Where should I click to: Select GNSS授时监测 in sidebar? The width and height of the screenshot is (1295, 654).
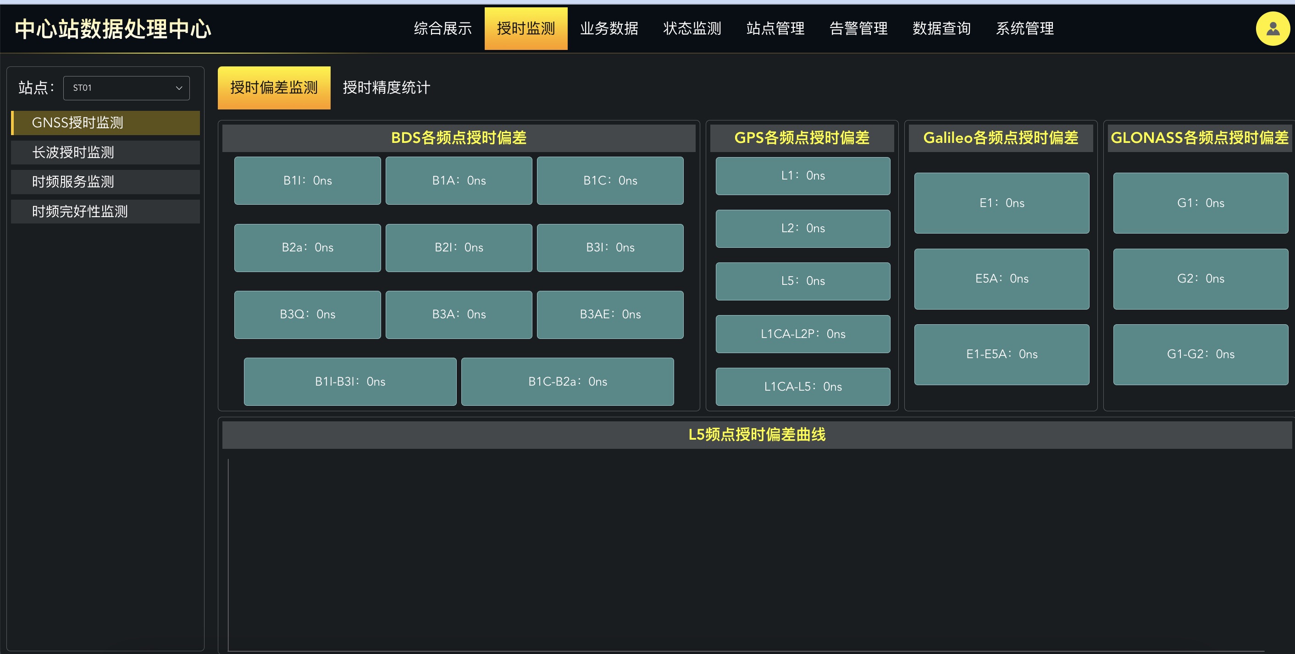105,123
